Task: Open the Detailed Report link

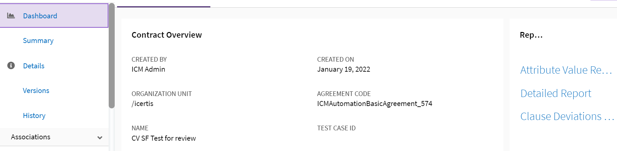Action: click(x=556, y=93)
